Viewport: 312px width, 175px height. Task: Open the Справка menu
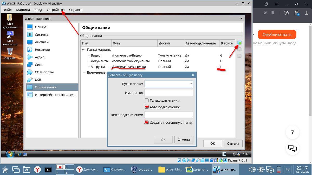[x=76, y=10]
